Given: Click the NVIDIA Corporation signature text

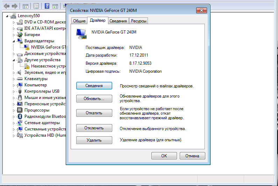Looking at the screenshot, I should point(145,71).
